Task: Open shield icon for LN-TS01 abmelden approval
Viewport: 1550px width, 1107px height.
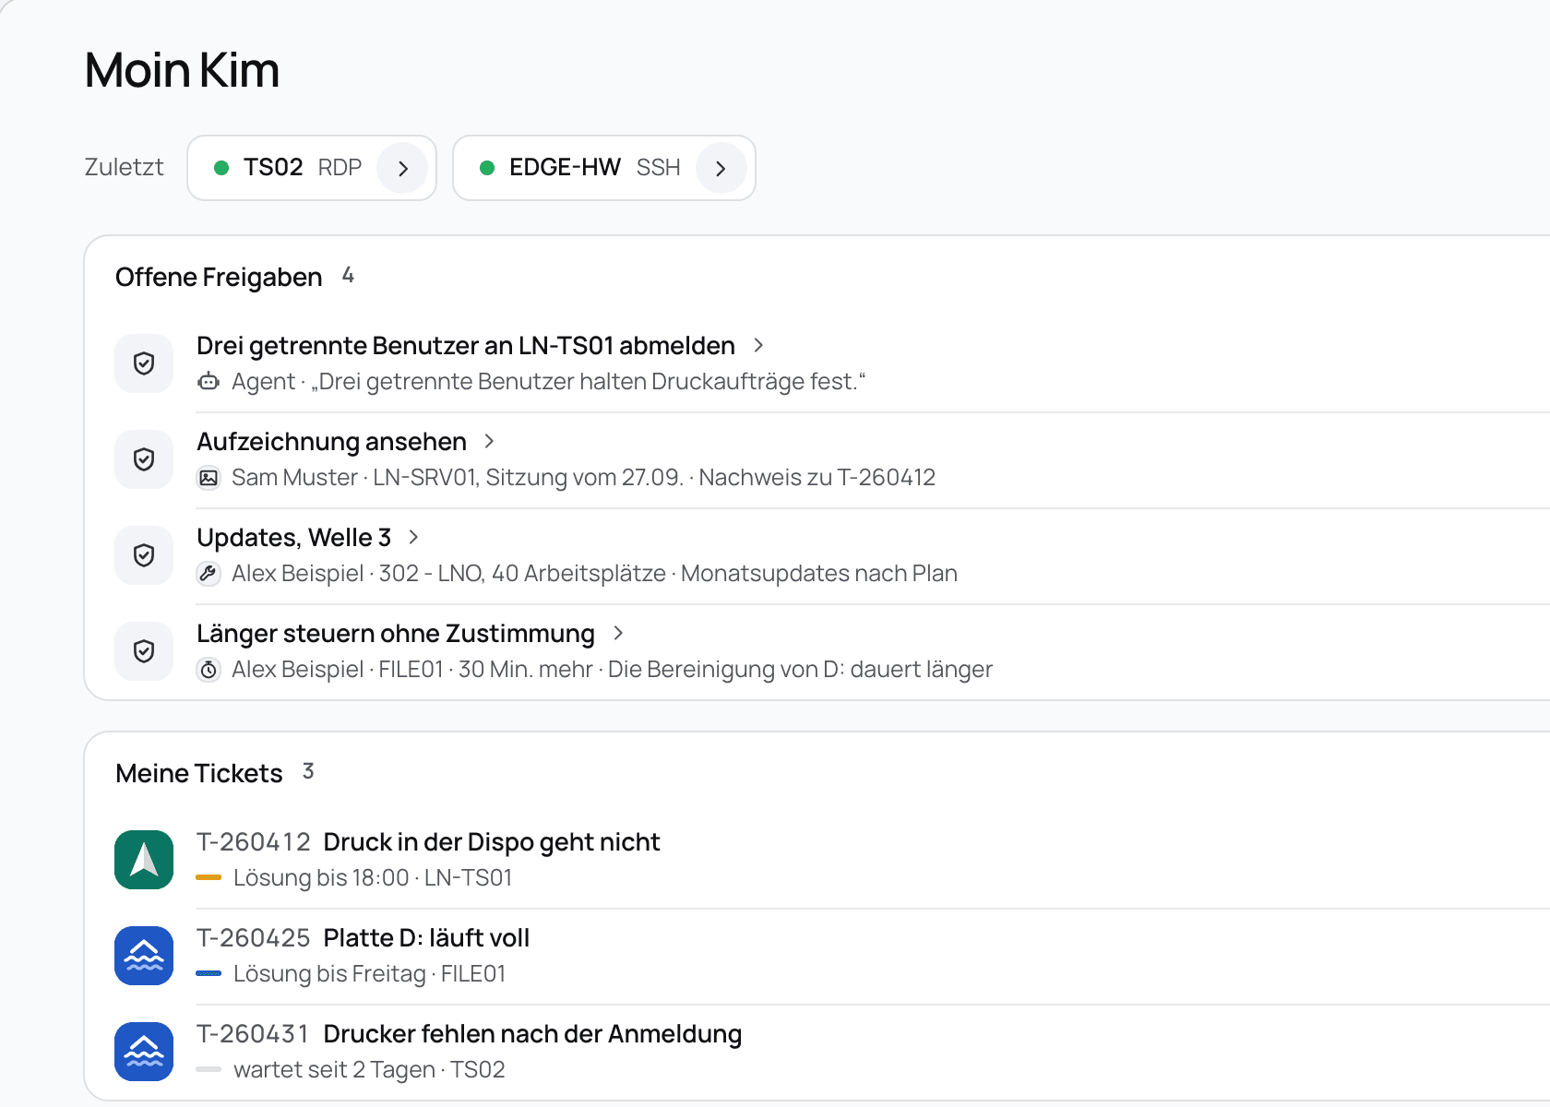Action: 144,363
